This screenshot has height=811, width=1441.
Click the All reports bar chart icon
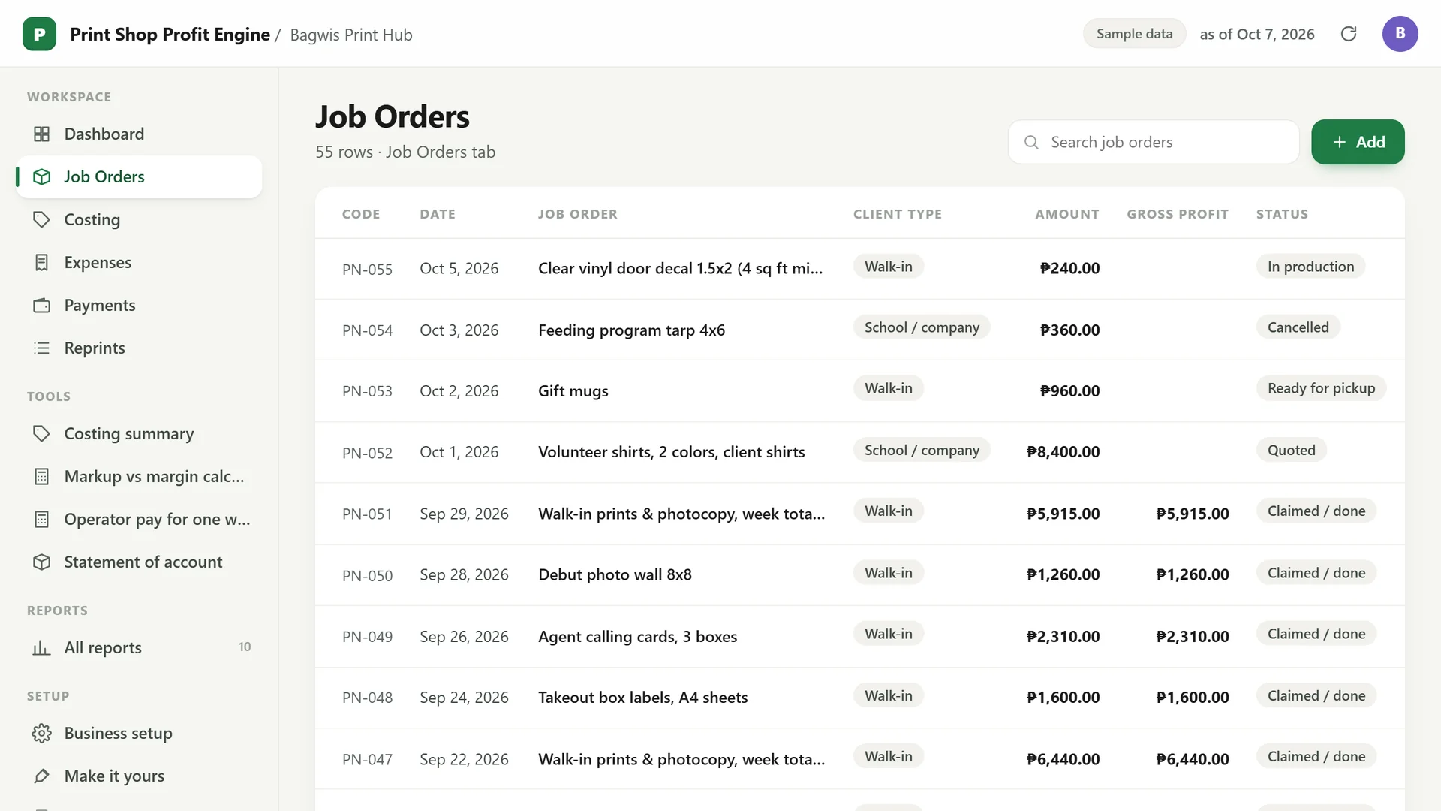click(42, 647)
